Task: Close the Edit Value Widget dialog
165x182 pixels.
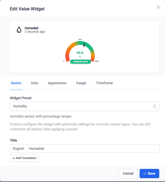Action: point(158,7)
